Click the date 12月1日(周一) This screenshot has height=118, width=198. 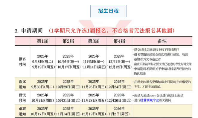click(x=119, y=62)
